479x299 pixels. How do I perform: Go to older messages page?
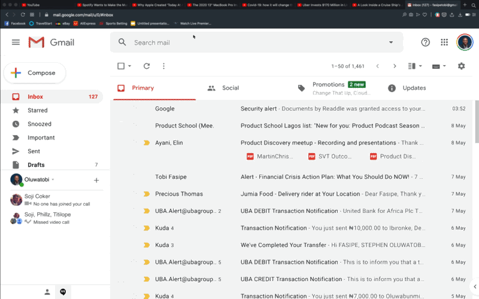[x=395, y=66]
